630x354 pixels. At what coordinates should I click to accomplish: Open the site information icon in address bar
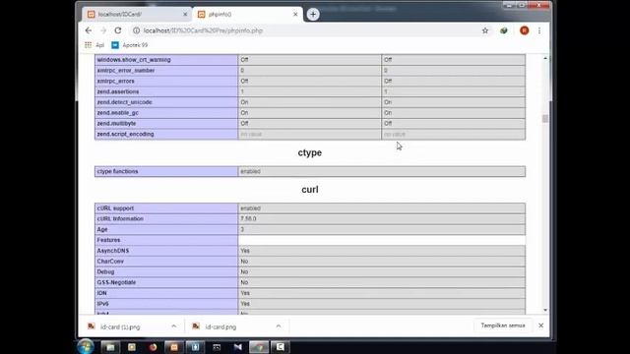tap(136, 30)
